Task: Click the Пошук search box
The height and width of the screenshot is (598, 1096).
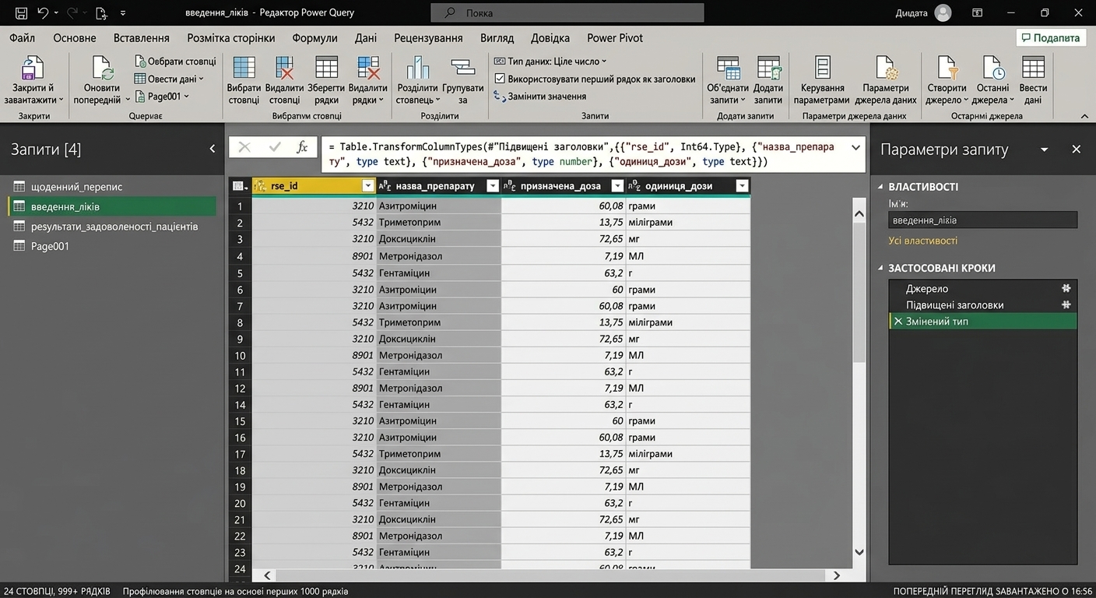Action: 567,12
